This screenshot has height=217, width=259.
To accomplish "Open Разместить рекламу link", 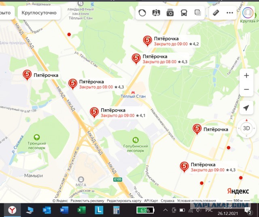I will point(87,201).
